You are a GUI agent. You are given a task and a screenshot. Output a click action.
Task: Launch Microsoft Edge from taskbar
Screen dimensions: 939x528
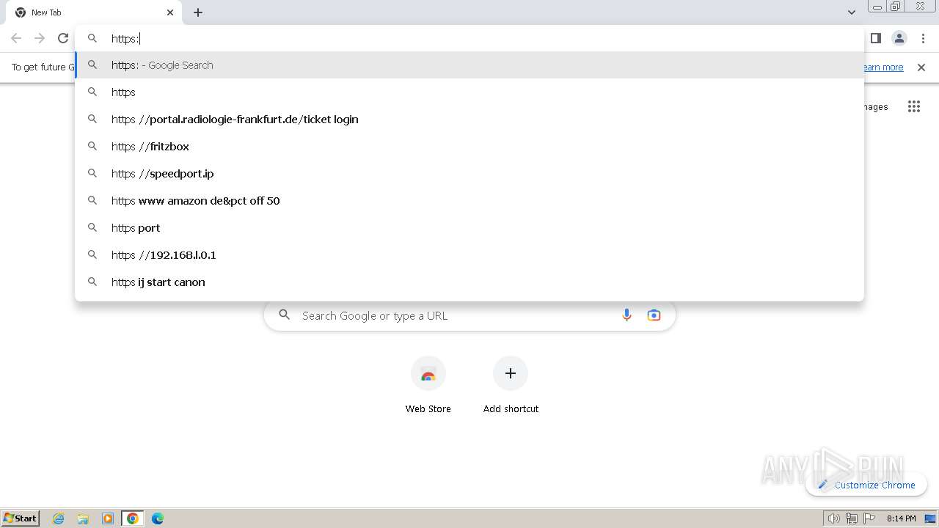158,518
